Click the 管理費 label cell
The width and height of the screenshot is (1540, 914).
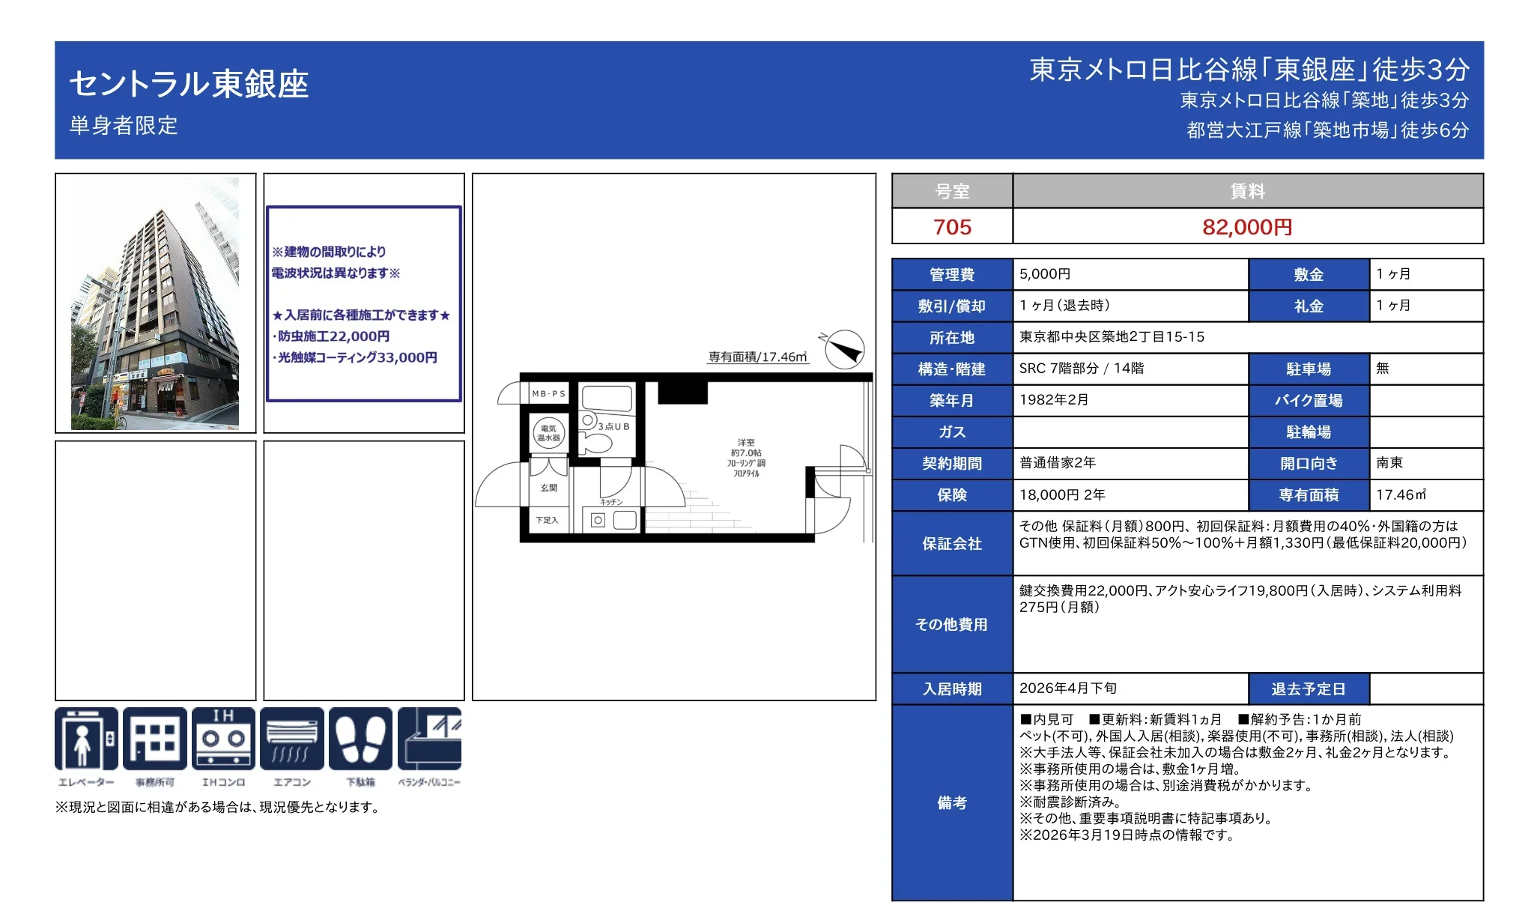coord(952,274)
